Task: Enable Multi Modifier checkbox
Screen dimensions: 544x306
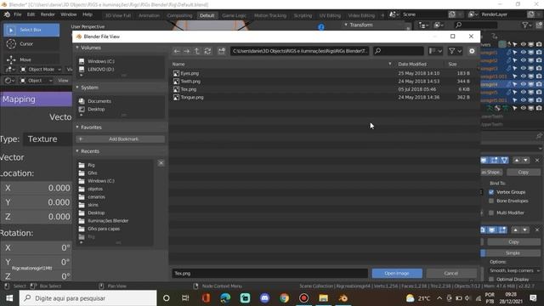Action: tap(491, 212)
